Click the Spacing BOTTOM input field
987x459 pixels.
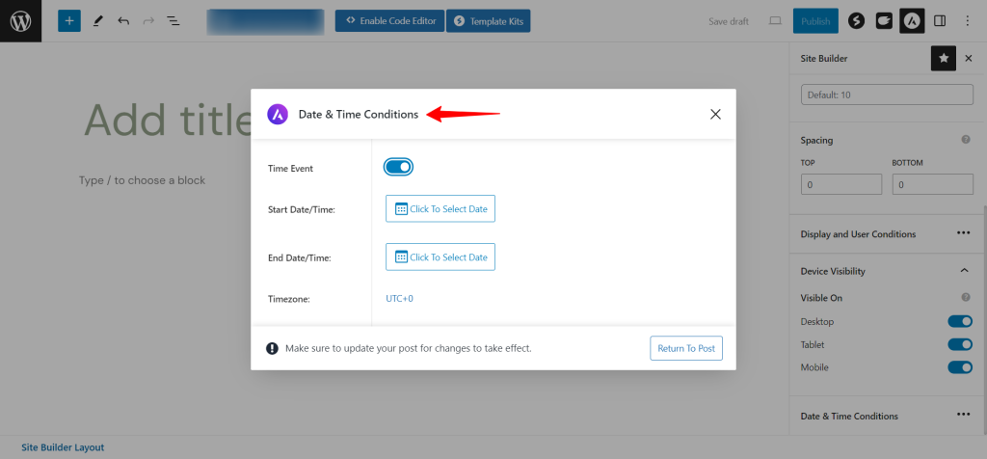point(933,184)
